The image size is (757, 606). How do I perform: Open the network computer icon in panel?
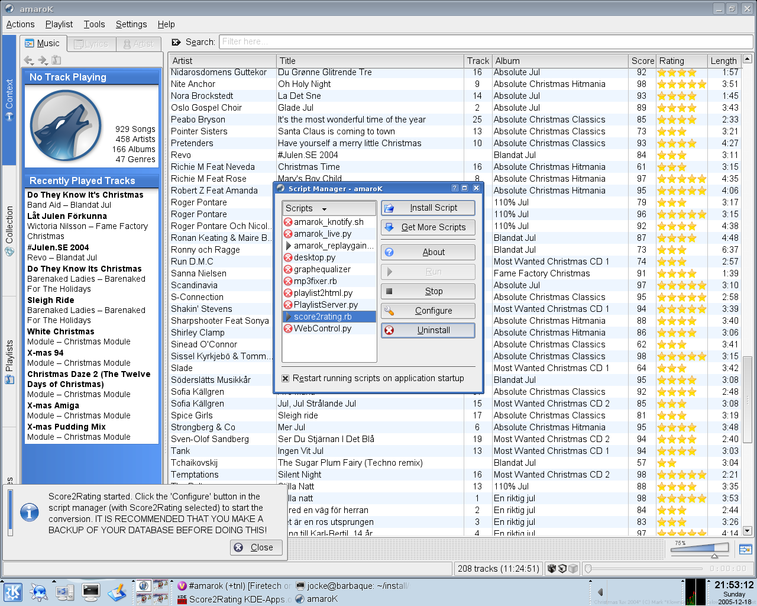pos(65,592)
